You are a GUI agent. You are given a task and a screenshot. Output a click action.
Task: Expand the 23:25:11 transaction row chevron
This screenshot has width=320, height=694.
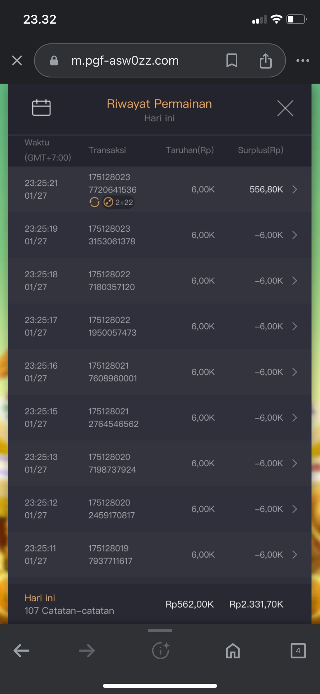295,555
